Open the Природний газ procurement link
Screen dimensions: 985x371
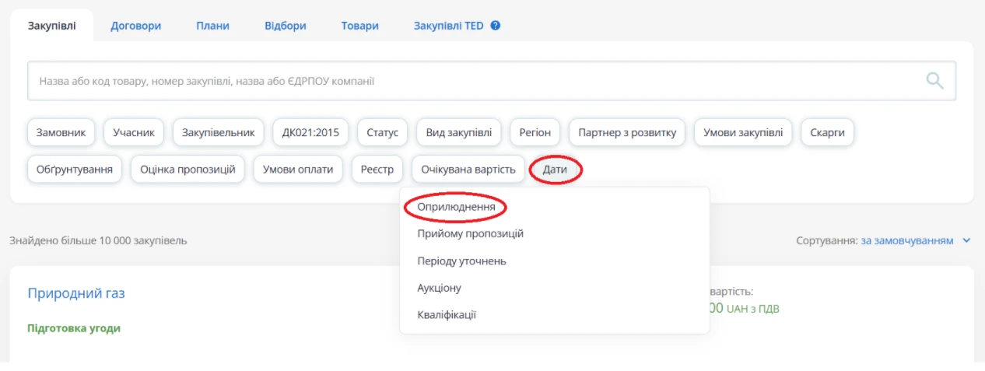(x=76, y=293)
